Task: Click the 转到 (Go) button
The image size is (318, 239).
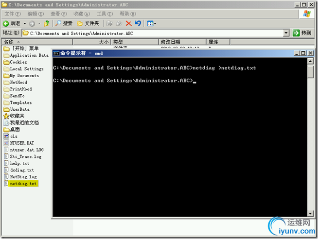Action: 302,33
